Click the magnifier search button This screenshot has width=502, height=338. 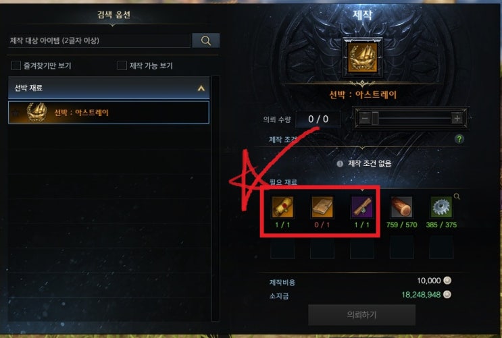206,40
